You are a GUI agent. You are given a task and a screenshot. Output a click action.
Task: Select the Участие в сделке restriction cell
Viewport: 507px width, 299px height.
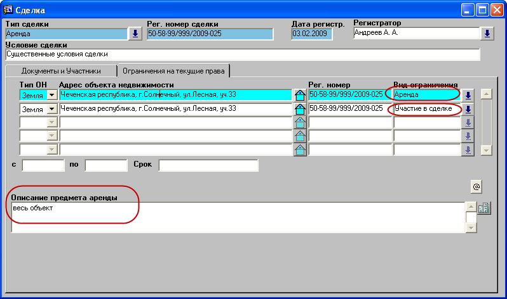[427, 109]
